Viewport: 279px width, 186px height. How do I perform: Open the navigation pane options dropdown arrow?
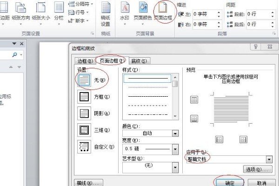click(x=14, y=44)
